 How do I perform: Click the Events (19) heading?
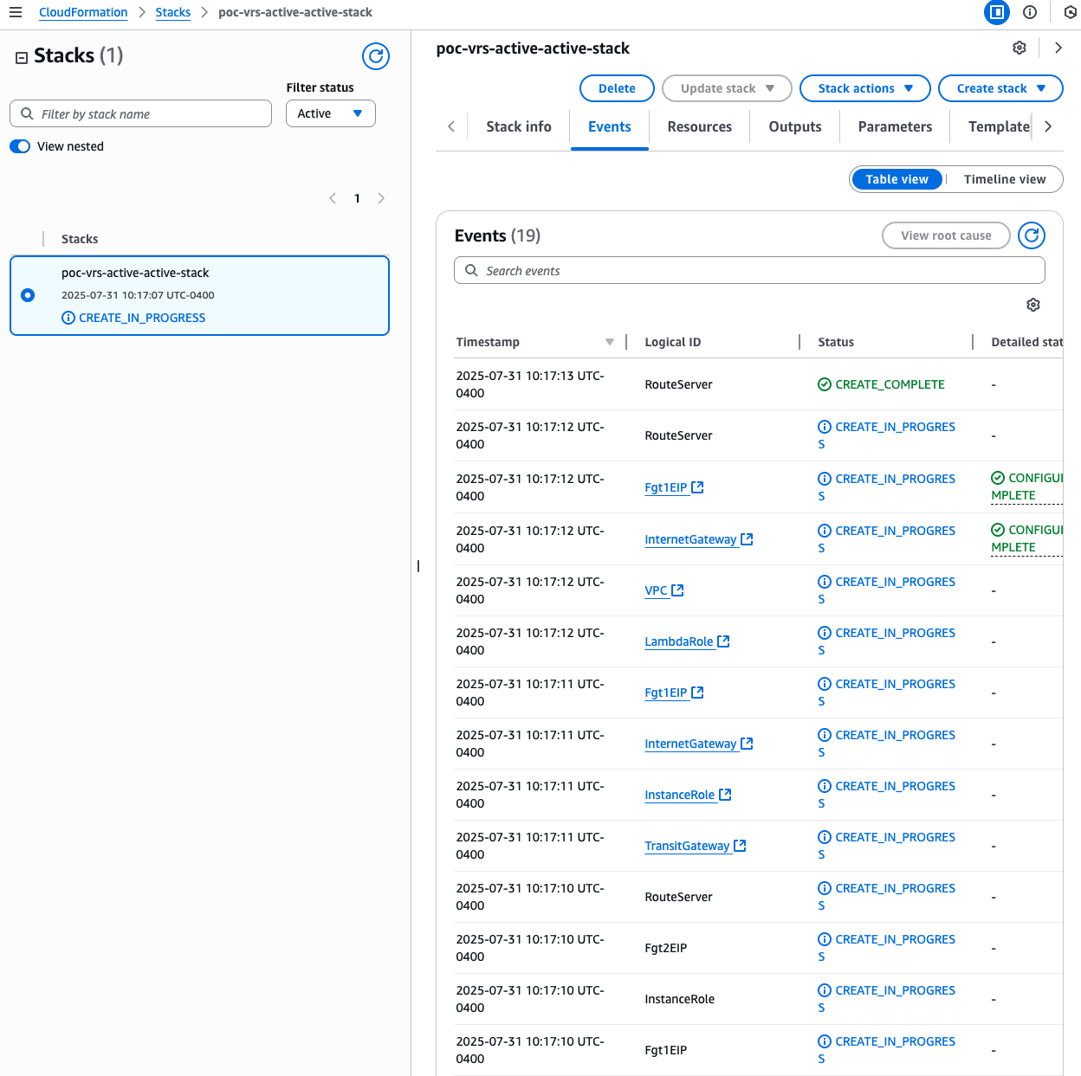pyautogui.click(x=497, y=235)
